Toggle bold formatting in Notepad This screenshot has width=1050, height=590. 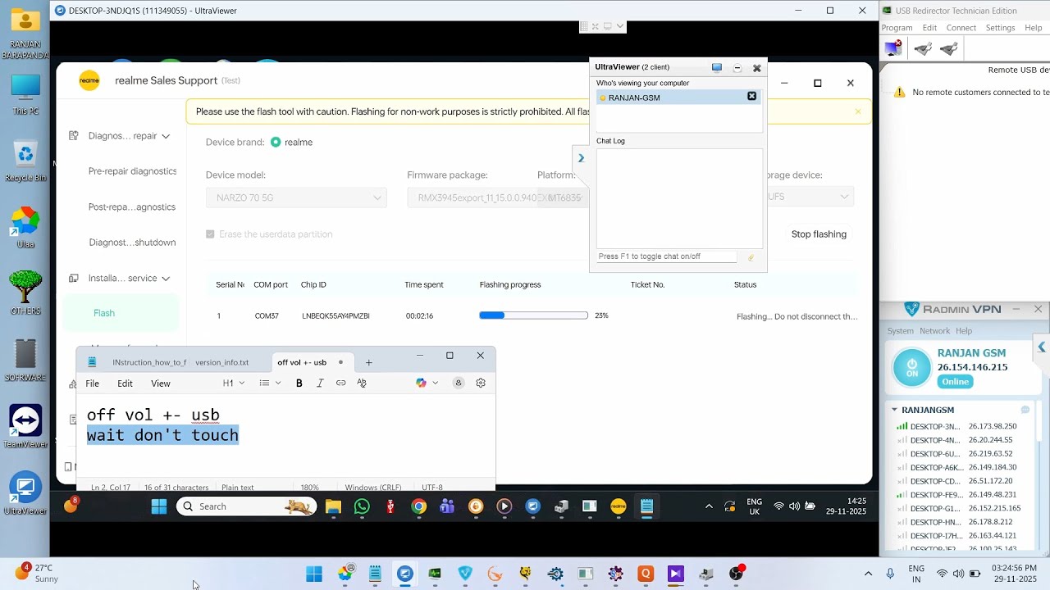pyautogui.click(x=299, y=383)
